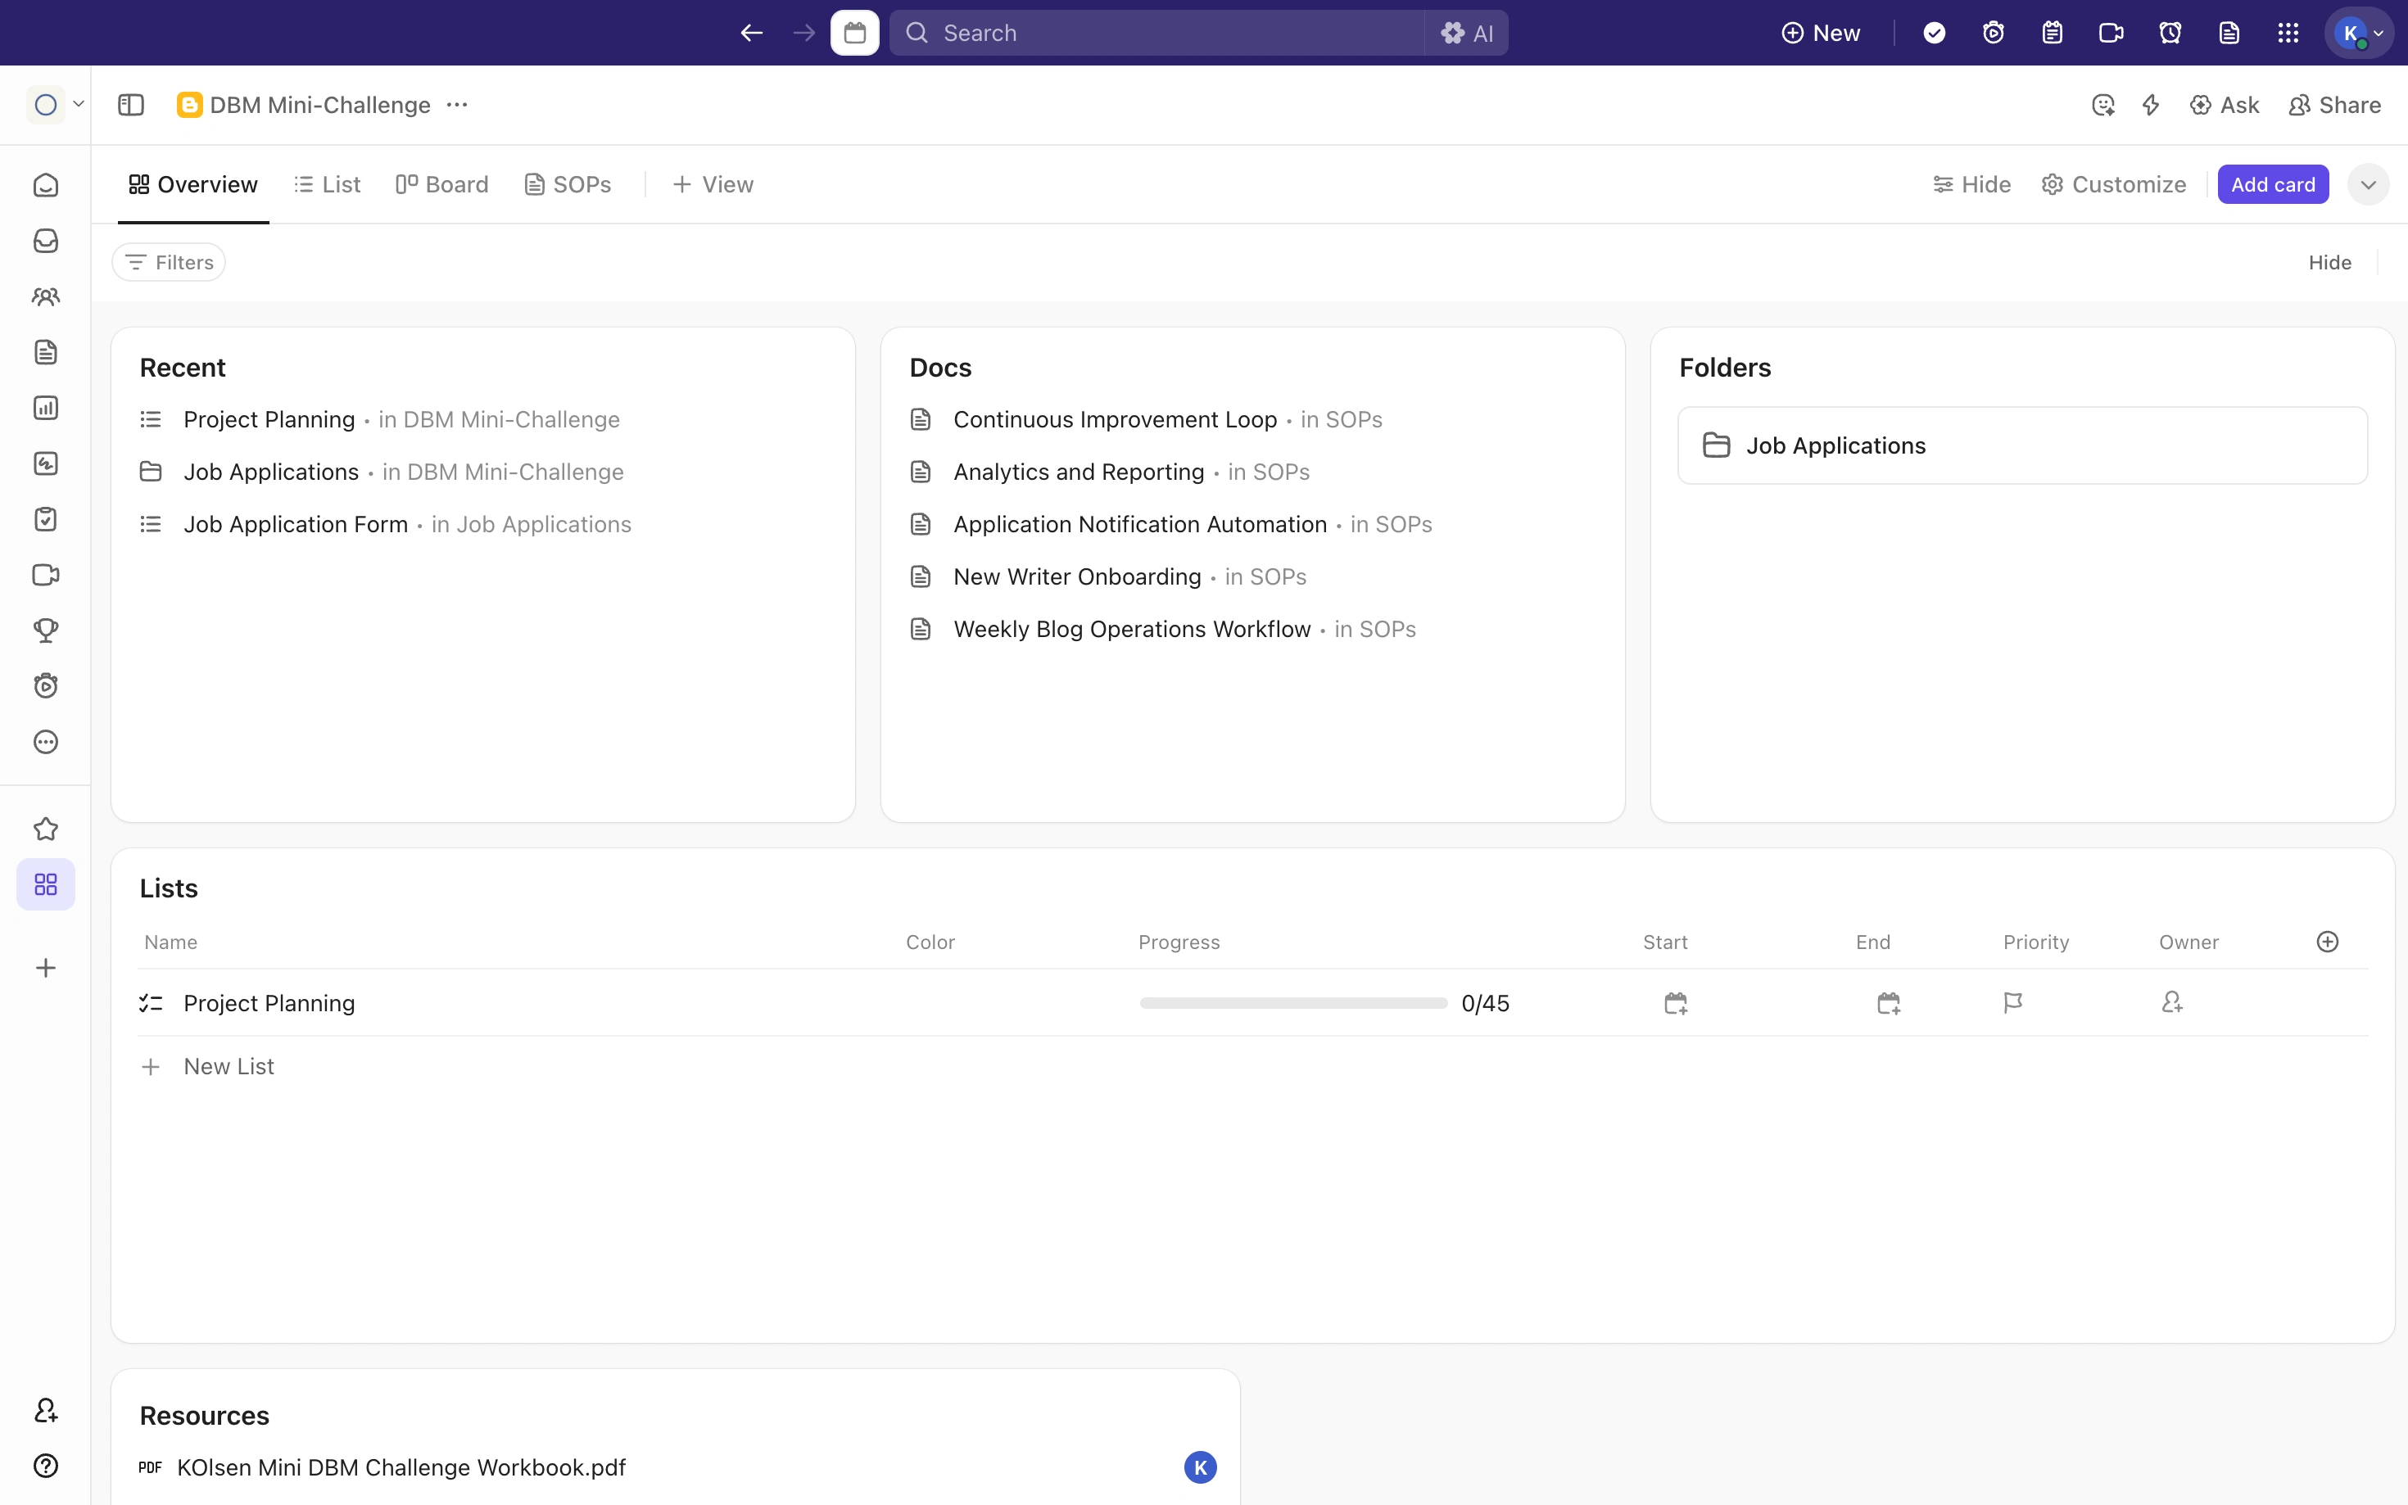Set priority flag for Project Planning
Viewport: 2408px width, 1505px height.
coord(2012,1002)
